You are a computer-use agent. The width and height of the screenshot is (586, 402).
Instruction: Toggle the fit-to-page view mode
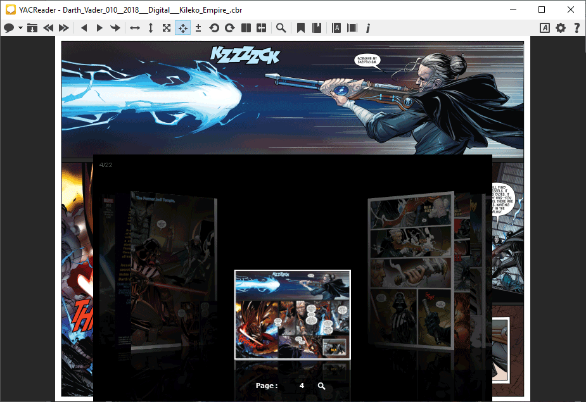pos(182,28)
